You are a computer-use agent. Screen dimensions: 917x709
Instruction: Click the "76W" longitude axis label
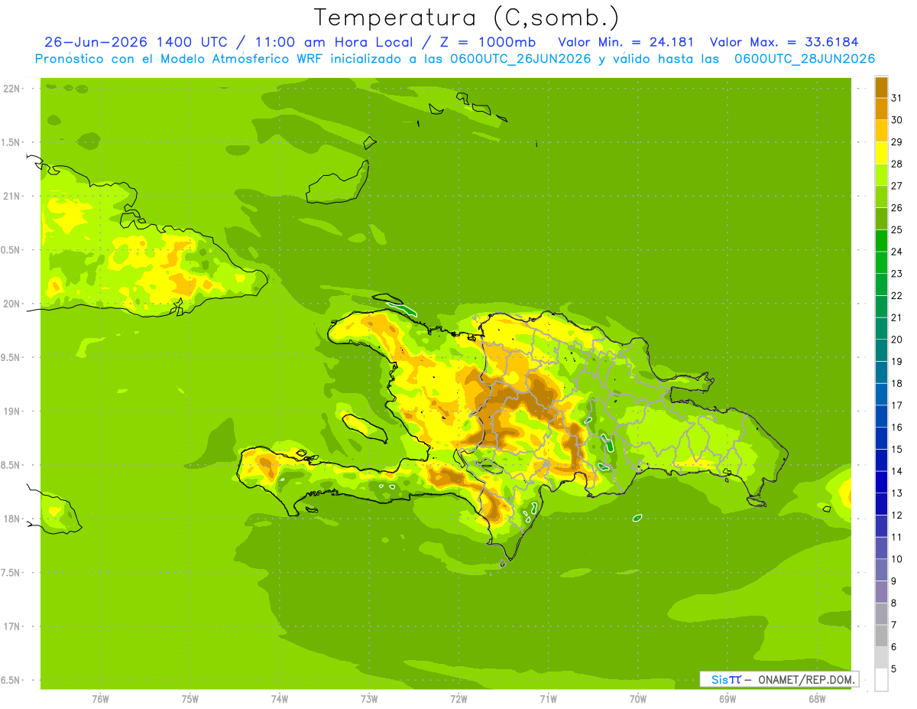pyautogui.click(x=100, y=698)
